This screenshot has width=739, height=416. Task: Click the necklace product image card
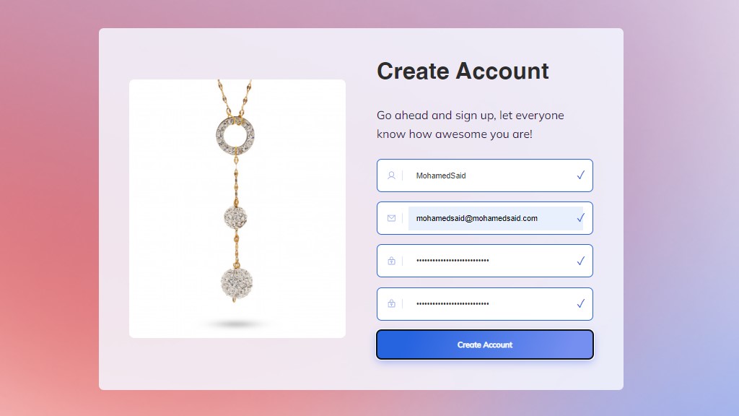click(x=237, y=209)
